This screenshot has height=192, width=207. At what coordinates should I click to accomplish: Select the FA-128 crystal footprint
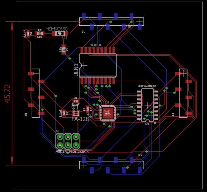click(76, 113)
